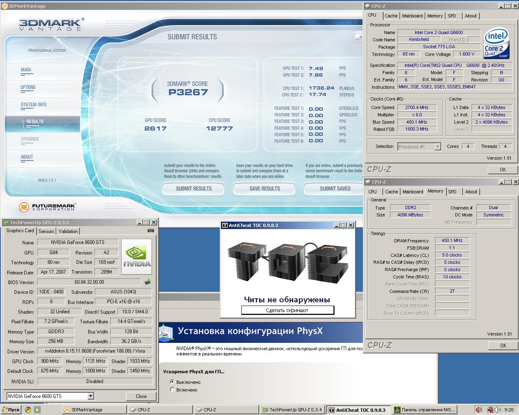Click the SAVE RESULTS button
This screenshot has height=415, width=519.
(x=264, y=188)
